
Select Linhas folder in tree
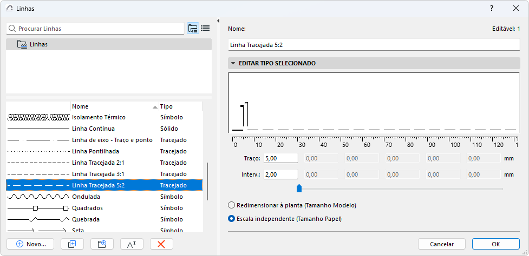click(x=109, y=44)
